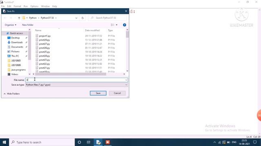The height and width of the screenshot is (146, 261).
Task: Open the Edit menu in IDLE
Action: click(x=9, y=6)
